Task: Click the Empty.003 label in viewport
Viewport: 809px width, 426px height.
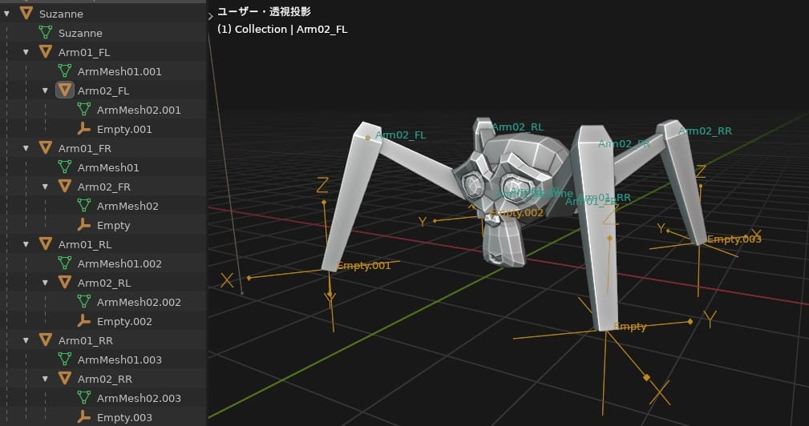Action: coord(734,239)
